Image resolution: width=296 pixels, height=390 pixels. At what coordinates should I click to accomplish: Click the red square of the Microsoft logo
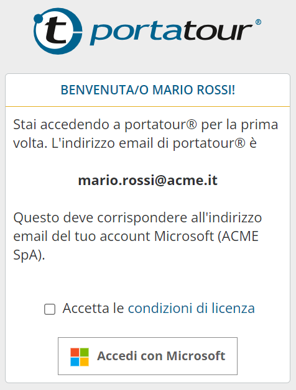pyautogui.click(x=75, y=352)
